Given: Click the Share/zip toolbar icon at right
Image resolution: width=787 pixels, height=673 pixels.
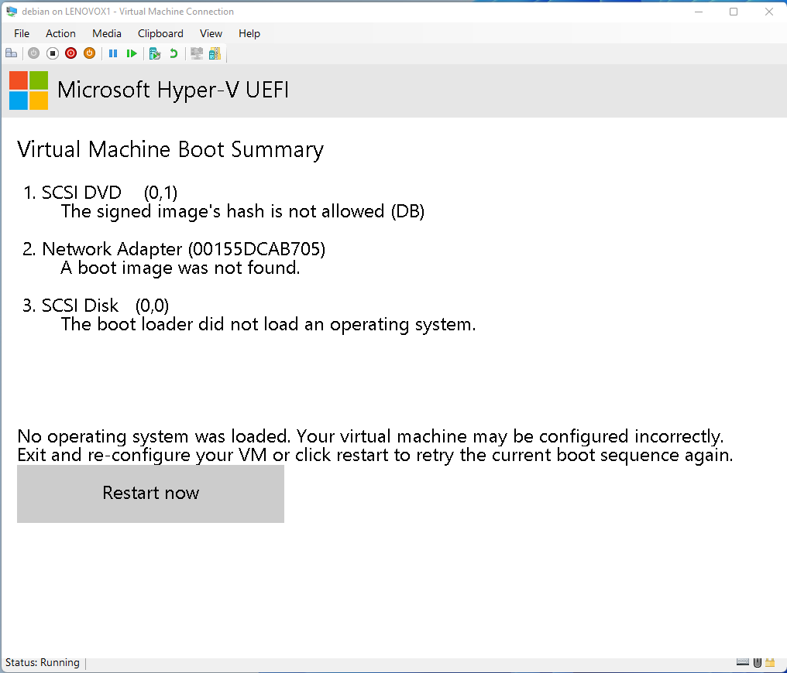Looking at the screenshot, I should 215,53.
